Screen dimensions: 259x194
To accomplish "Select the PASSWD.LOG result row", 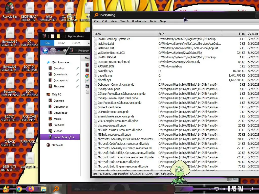I will pos(176,66).
